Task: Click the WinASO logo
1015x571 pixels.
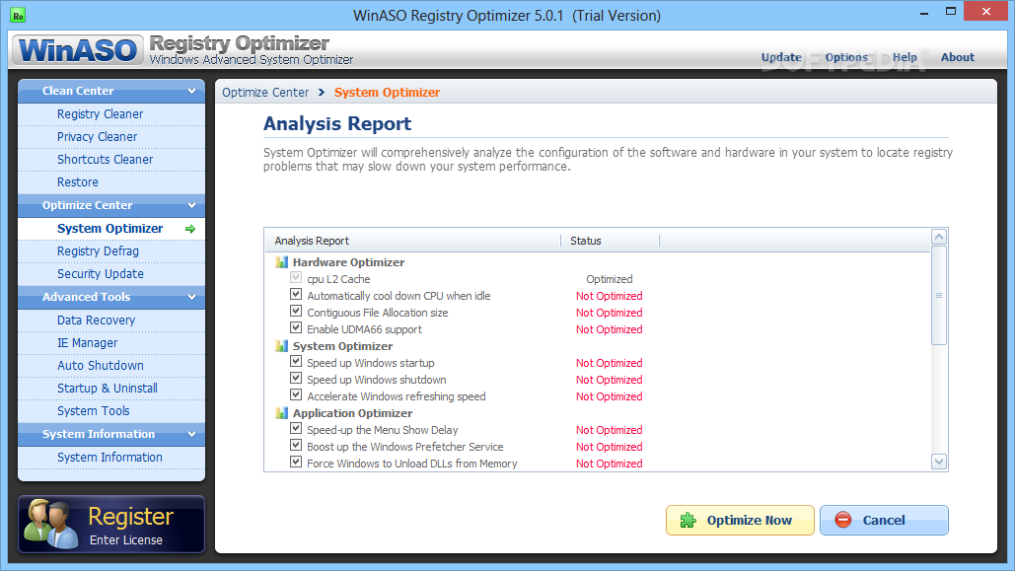Action: point(78,50)
